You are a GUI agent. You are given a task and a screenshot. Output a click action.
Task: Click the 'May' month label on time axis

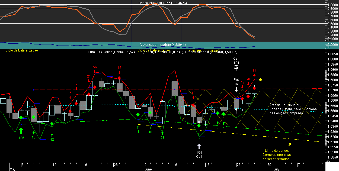pos(12,169)
